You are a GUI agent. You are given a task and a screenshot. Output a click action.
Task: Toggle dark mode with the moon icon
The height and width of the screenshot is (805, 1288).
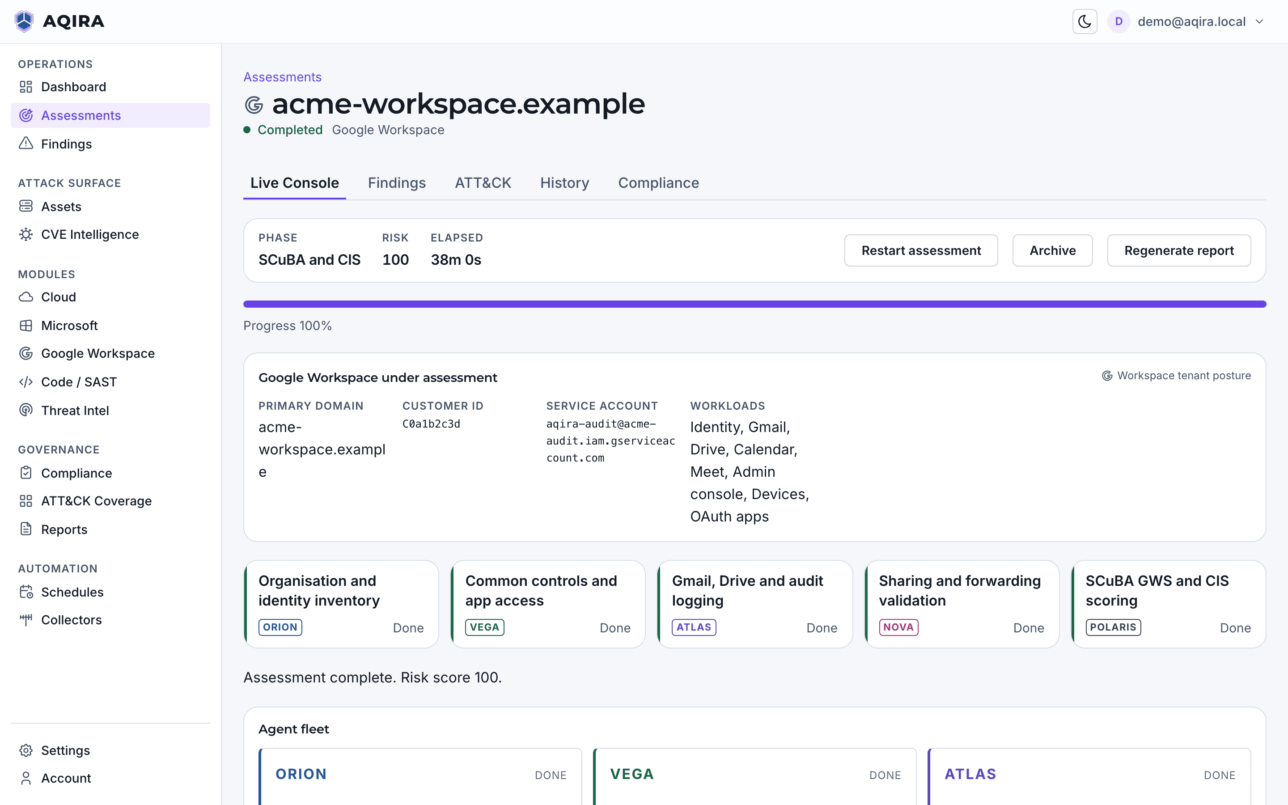pos(1084,21)
